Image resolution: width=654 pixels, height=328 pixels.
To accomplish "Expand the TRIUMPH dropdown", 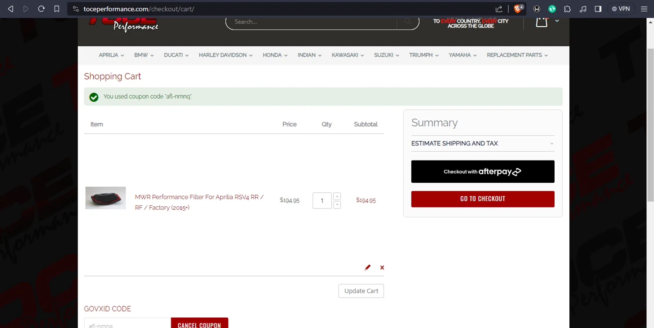I will tap(424, 55).
